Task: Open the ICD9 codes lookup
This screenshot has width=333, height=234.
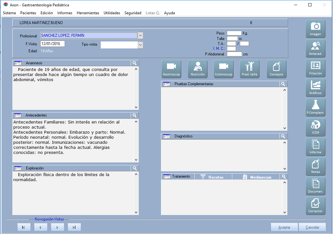Action: [x=315, y=127]
